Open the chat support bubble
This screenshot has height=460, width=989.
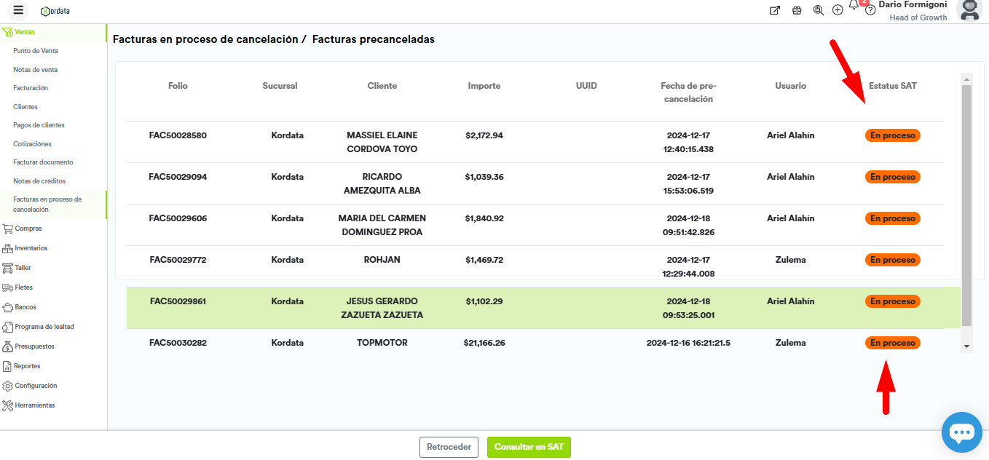point(961,432)
